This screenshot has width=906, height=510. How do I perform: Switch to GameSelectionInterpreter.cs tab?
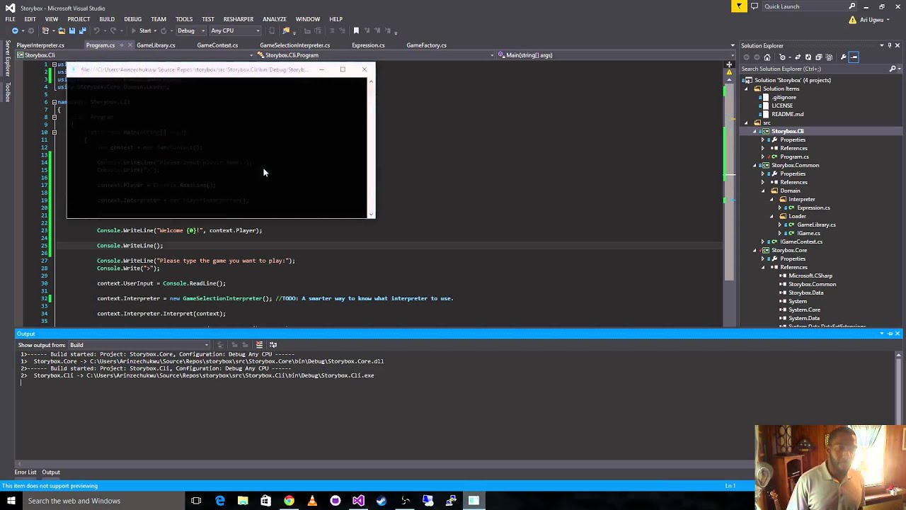(294, 45)
